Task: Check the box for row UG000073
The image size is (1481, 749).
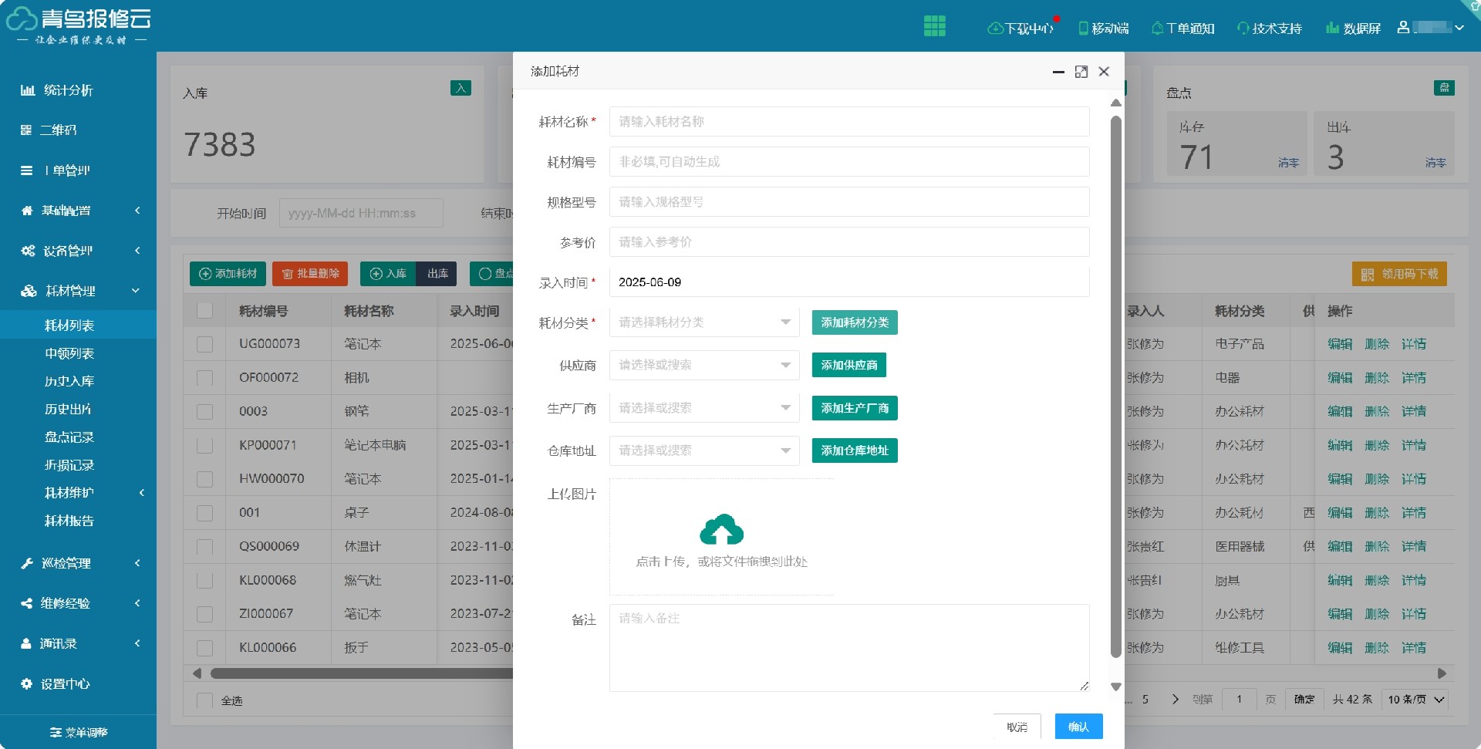Action: 204,344
